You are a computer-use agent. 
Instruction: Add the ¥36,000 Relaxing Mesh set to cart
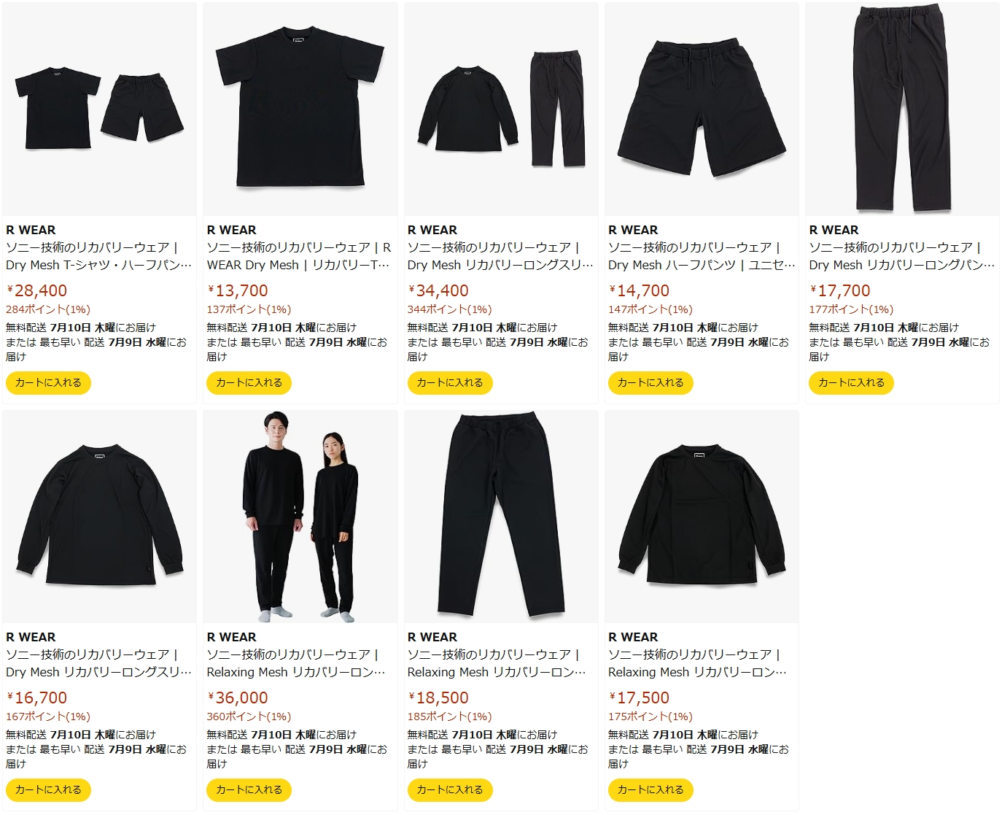pyautogui.click(x=249, y=789)
